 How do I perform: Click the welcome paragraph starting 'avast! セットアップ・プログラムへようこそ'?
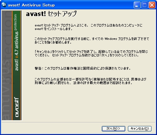89,27
